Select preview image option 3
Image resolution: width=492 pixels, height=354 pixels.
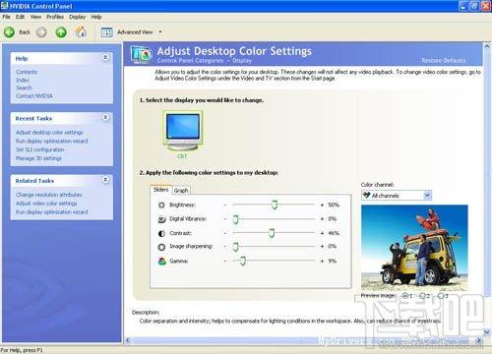(441, 296)
